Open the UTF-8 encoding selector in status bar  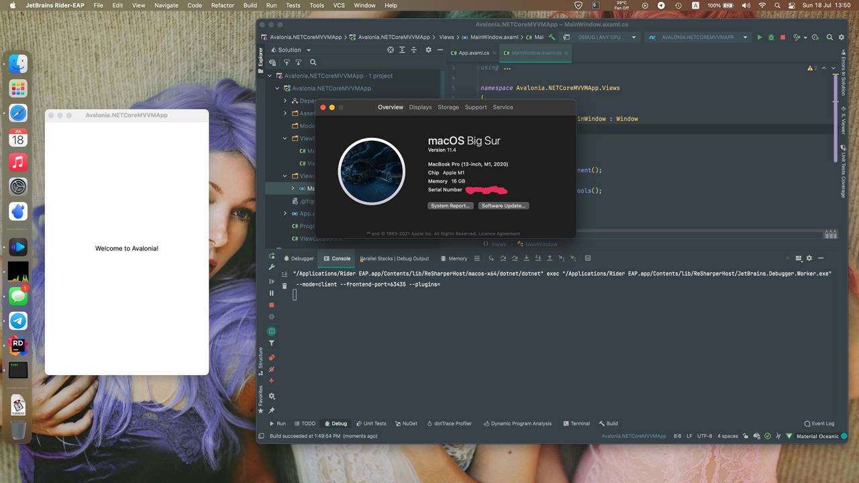[705, 436]
